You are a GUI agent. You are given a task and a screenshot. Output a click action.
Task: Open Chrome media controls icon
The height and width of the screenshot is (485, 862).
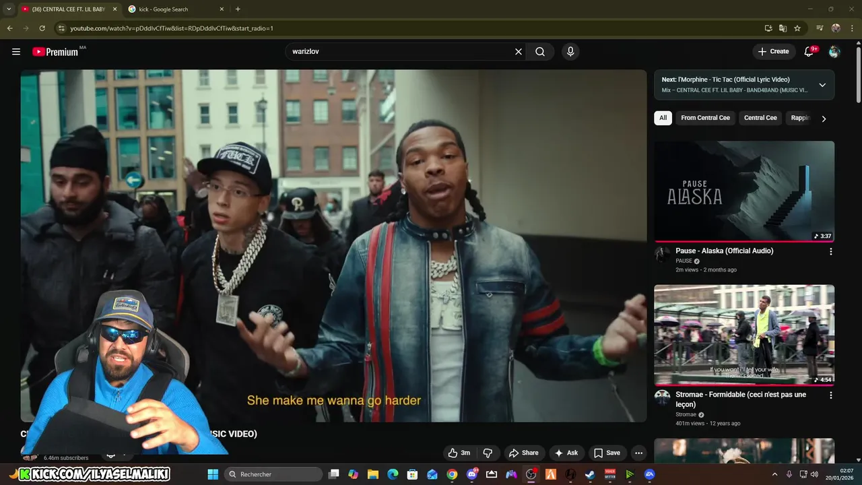tap(820, 28)
